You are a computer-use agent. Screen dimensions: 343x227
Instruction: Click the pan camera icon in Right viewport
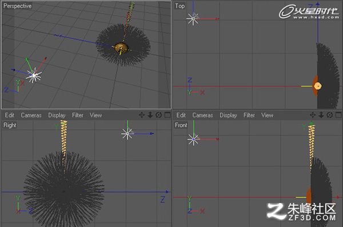point(142,115)
